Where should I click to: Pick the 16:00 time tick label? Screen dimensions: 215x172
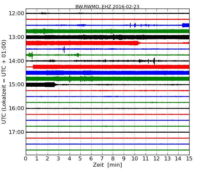[x=17, y=108]
